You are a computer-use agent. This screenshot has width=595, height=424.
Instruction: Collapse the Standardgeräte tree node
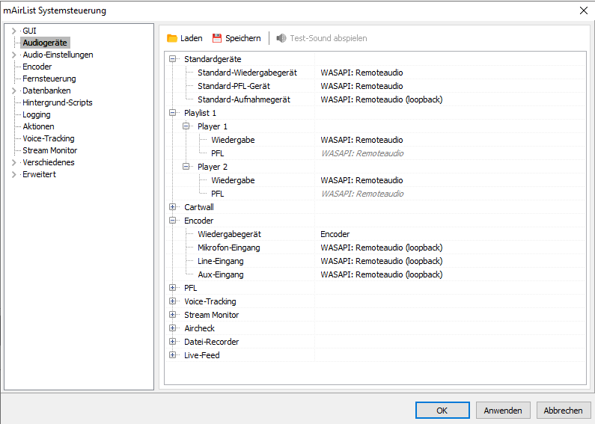pos(173,59)
